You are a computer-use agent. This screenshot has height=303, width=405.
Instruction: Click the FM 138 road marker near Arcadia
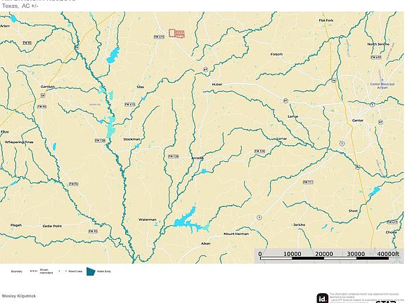coord(173,156)
